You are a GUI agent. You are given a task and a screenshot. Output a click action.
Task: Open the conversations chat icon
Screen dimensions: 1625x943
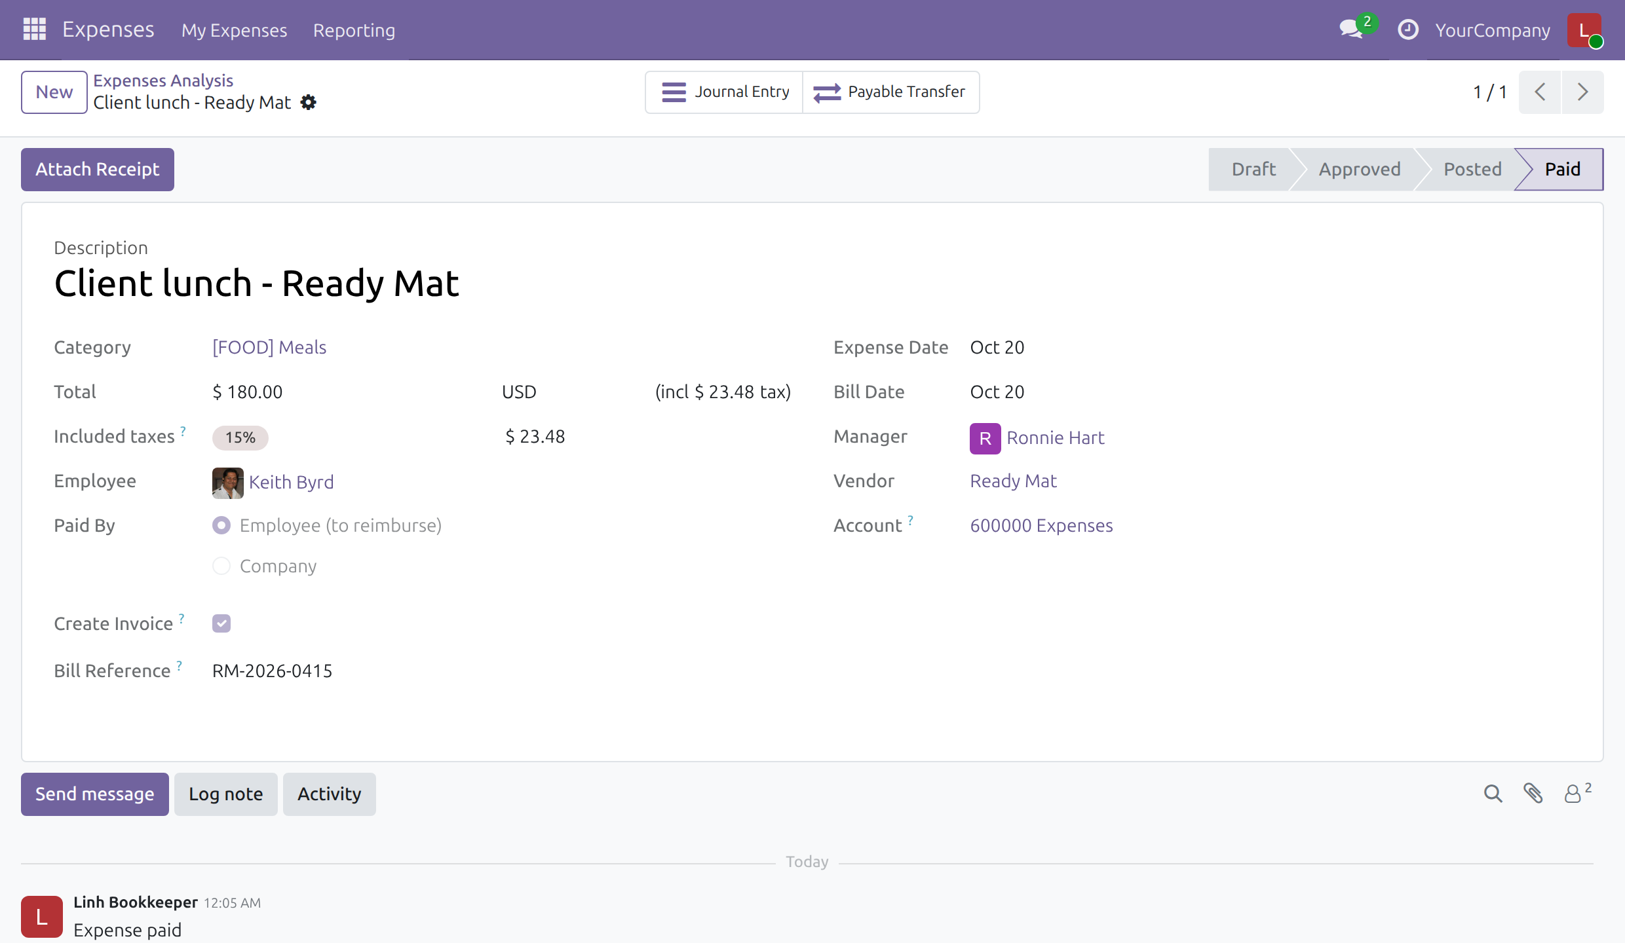[1351, 29]
